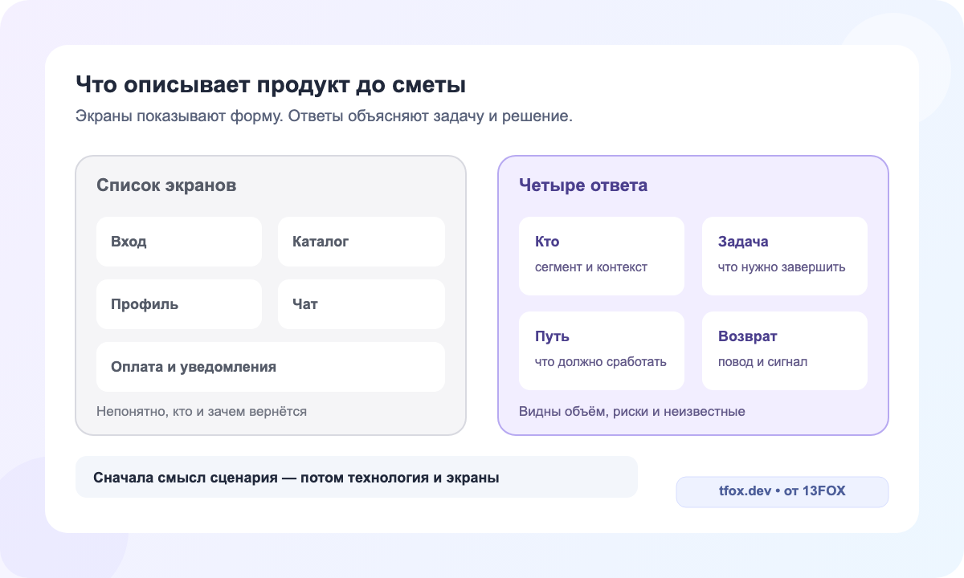
Task: Open the "tfox.dev • от 13FOX" badge
Action: tap(782, 492)
